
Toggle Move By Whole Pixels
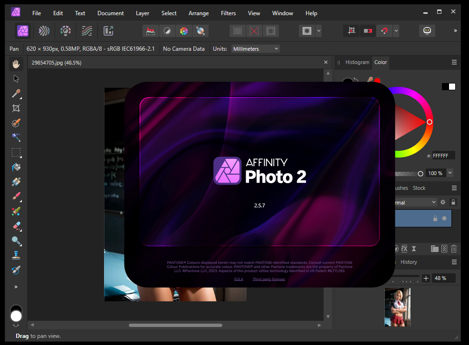(368, 31)
